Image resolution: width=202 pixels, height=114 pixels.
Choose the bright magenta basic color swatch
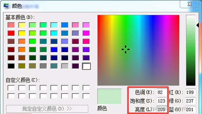click(x=86, y=33)
